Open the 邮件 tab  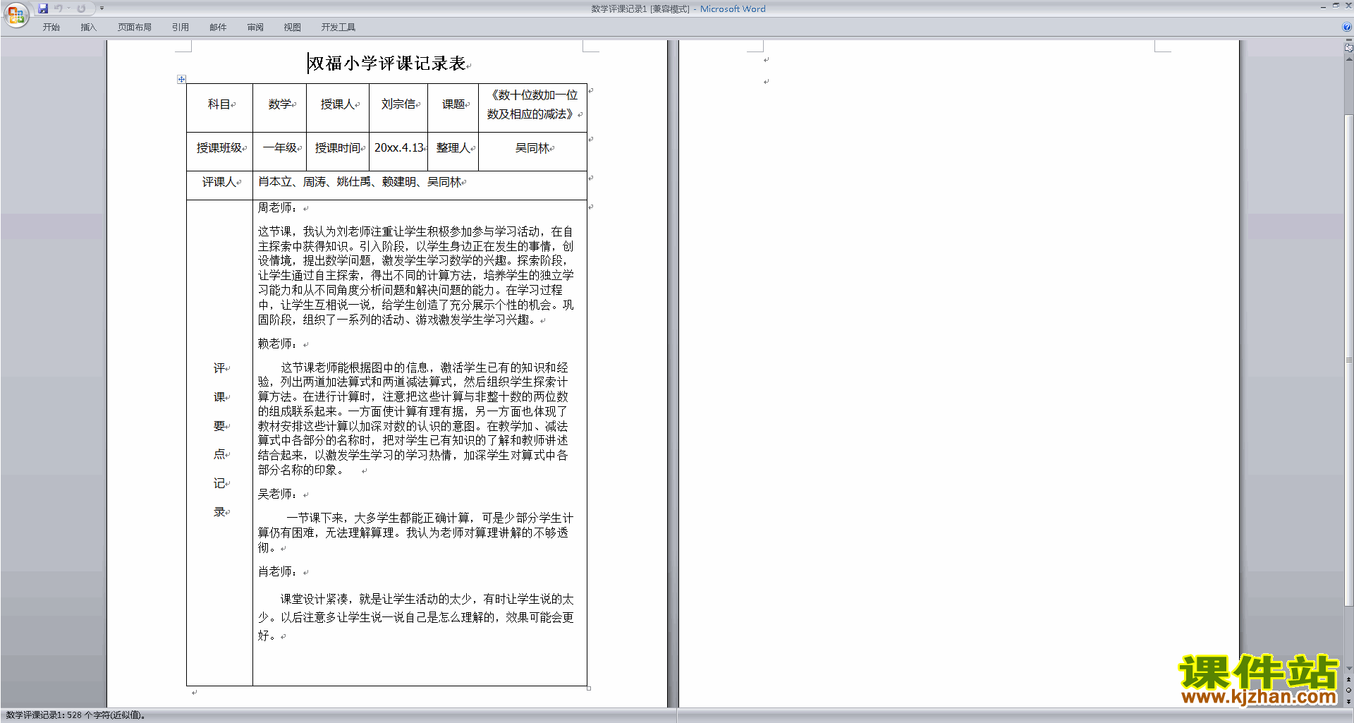pos(218,28)
